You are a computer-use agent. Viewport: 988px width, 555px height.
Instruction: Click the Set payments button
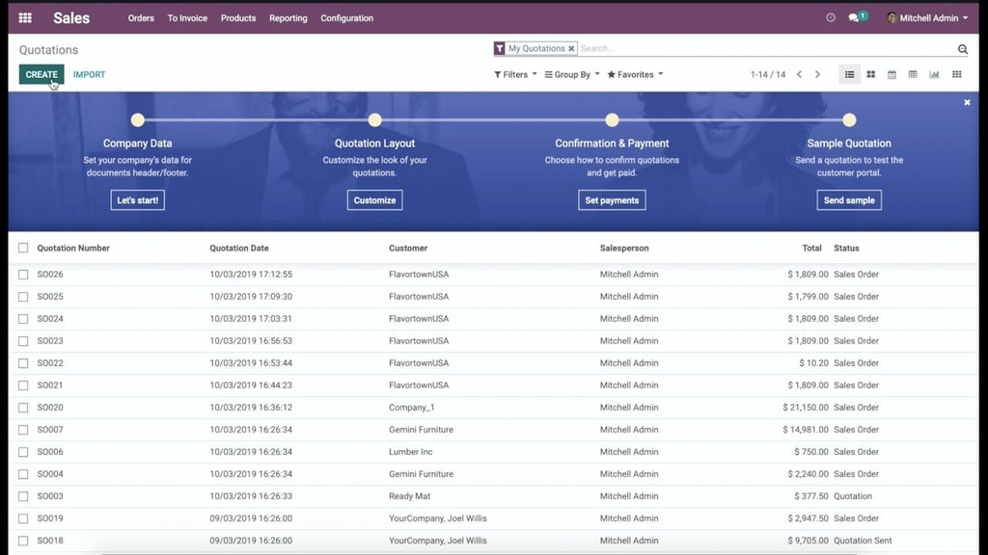[x=612, y=200]
